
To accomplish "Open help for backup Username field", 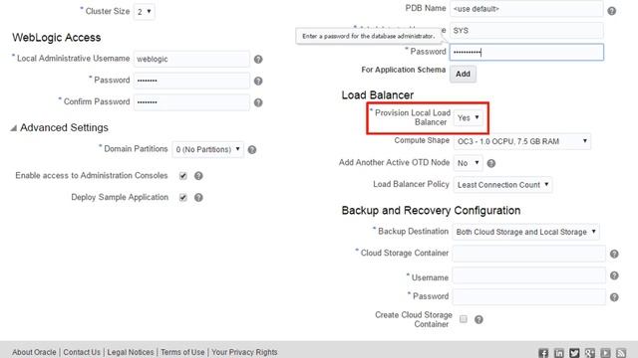I will click(614, 275).
